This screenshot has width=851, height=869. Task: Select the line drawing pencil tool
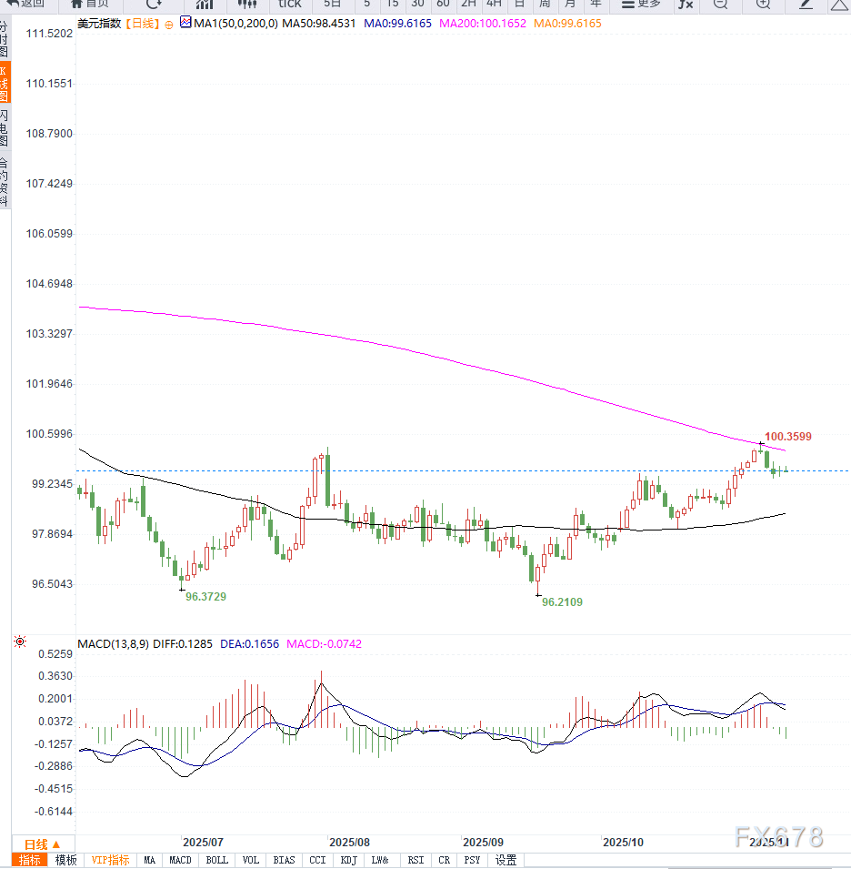click(x=806, y=4)
